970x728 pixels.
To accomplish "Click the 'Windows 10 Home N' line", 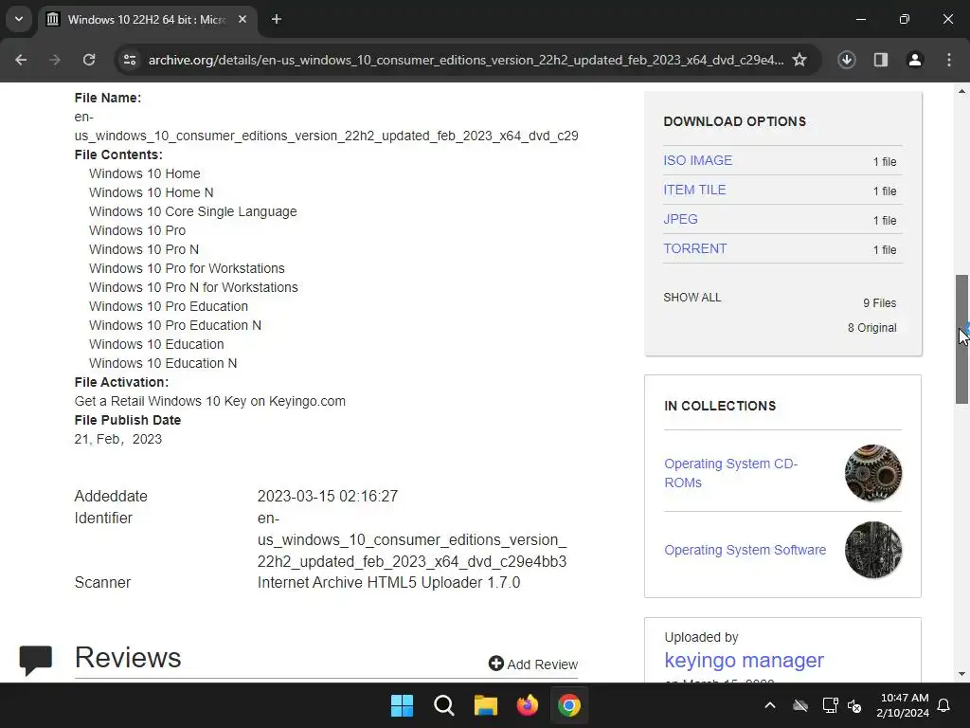I will coord(151,192).
